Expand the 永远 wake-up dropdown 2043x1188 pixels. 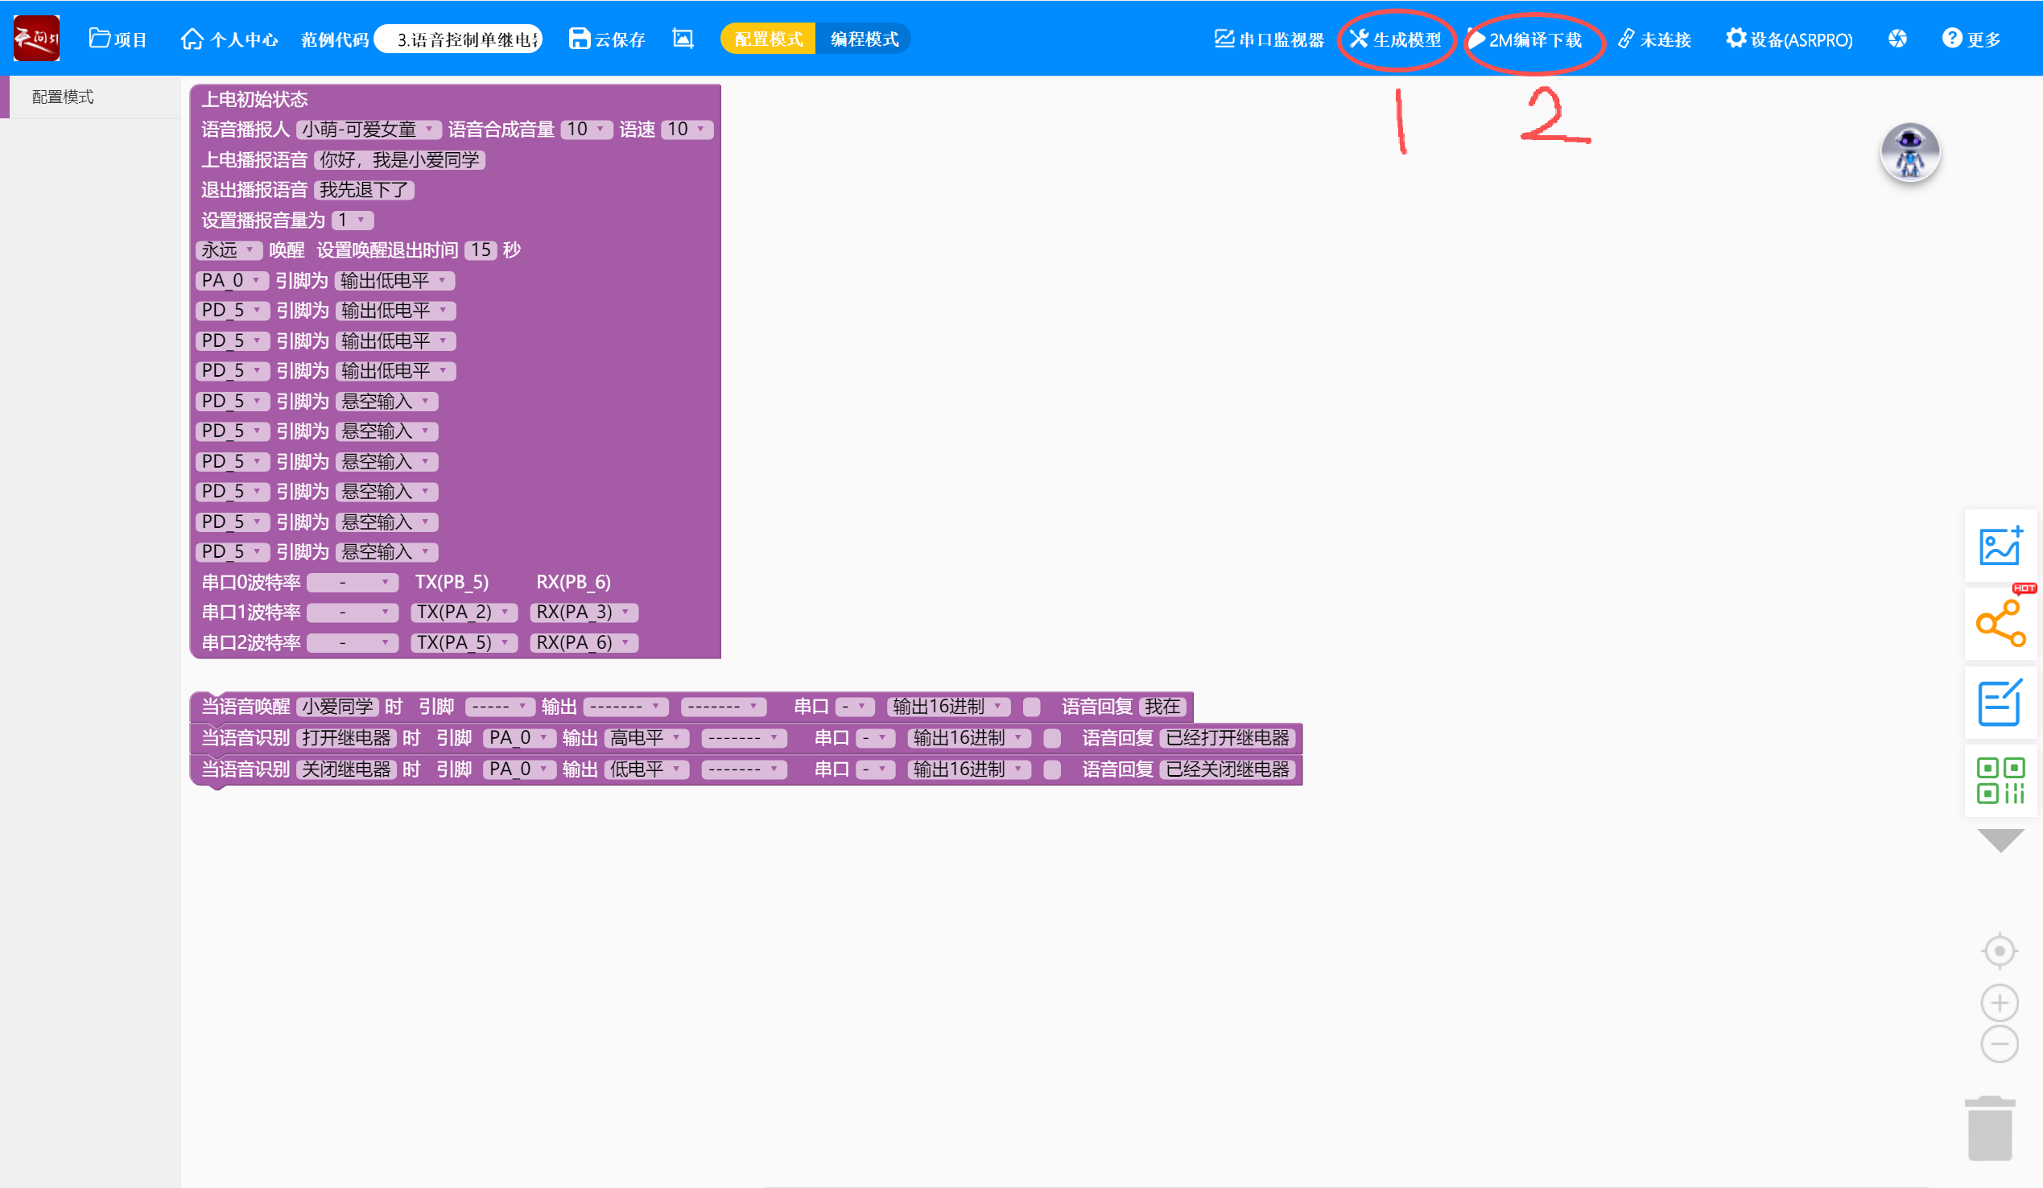click(228, 250)
